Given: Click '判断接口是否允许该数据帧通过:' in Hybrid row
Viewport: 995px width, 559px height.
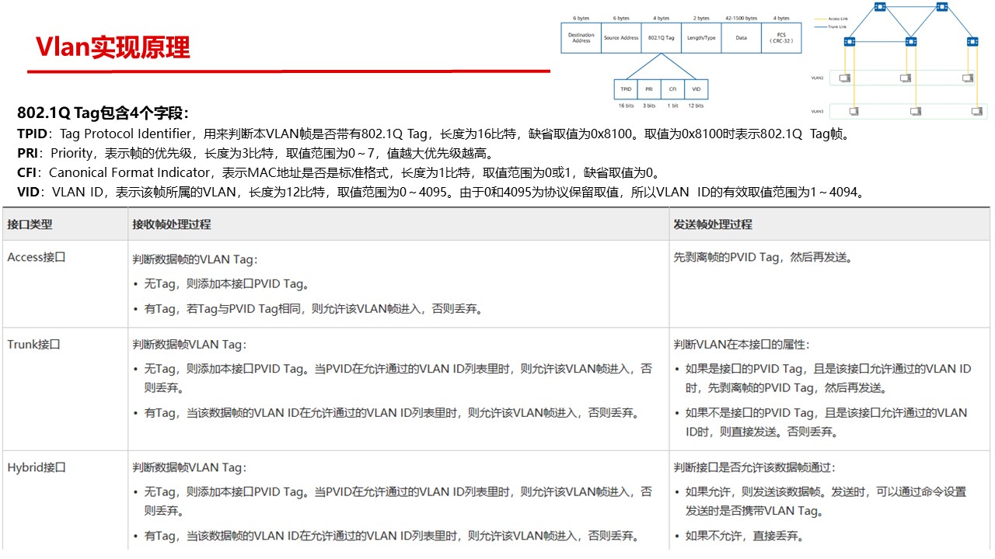Looking at the screenshot, I should pos(754,467).
